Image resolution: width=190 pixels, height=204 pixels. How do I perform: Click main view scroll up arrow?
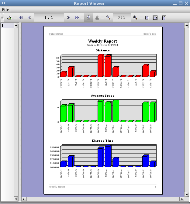pos(187,25)
